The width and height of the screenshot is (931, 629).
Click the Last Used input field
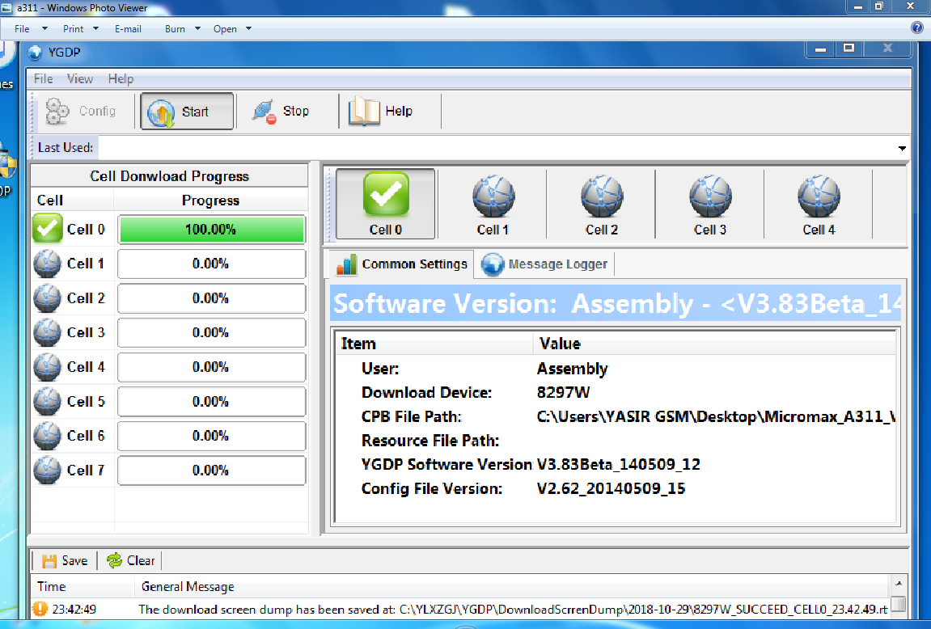(x=497, y=148)
